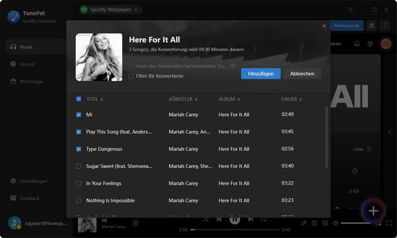
Task: Click the dialog song list scrollbar
Action: (x=327, y=137)
